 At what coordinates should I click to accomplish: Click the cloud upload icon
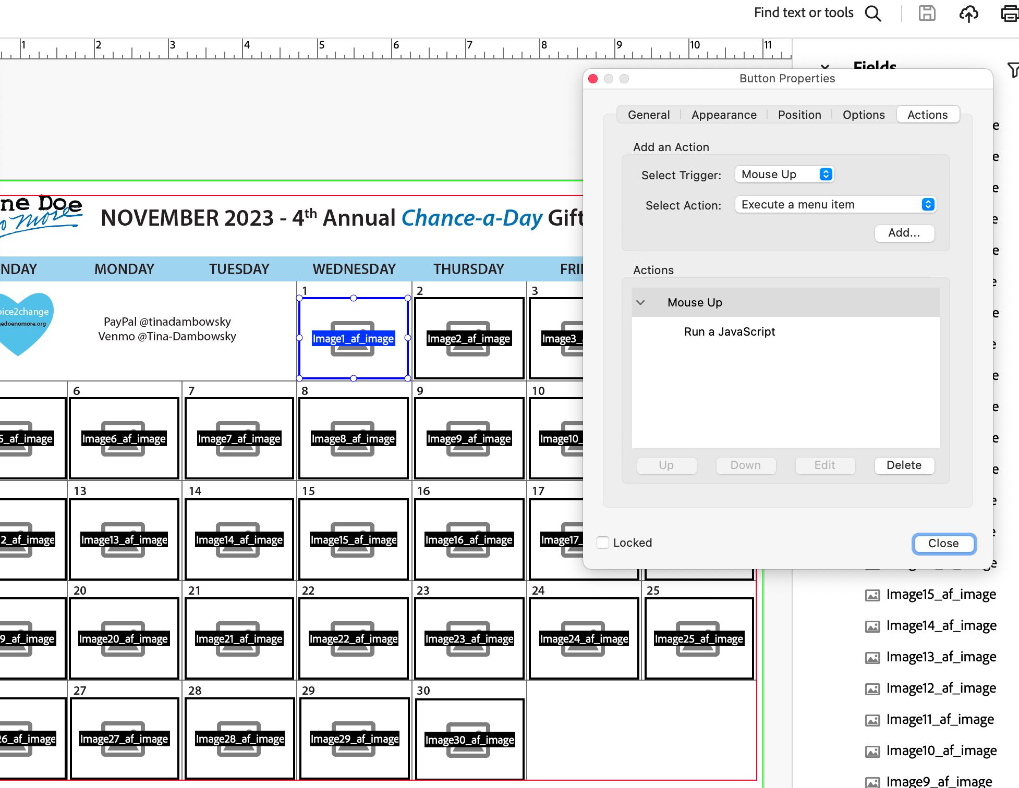coord(968,13)
